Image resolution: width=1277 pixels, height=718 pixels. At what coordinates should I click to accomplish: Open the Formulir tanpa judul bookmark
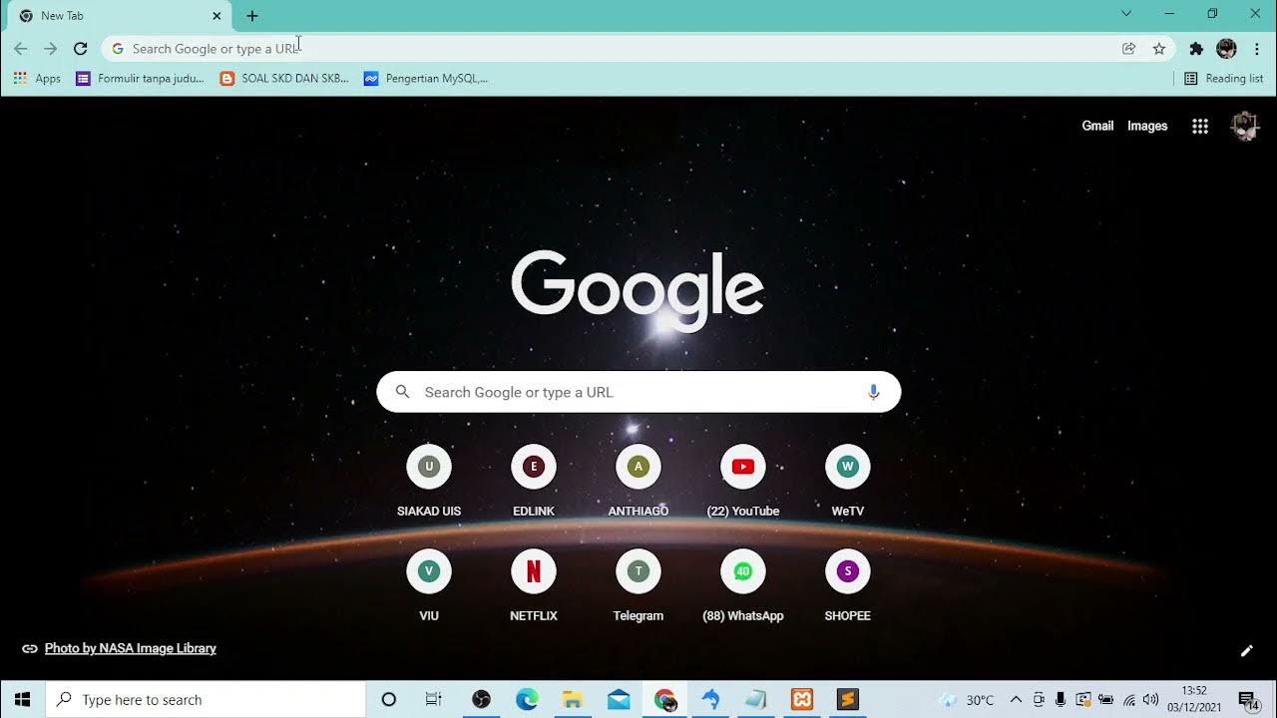[141, 78]
